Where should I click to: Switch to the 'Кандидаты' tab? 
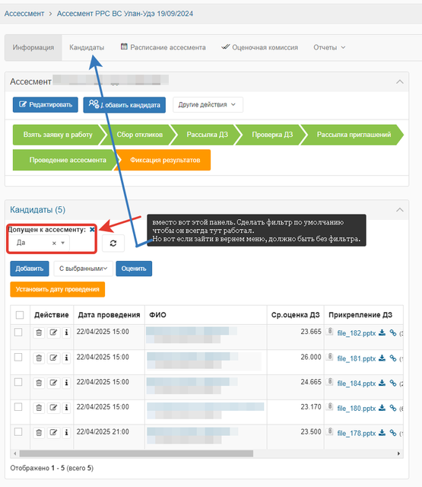click(x=87, y=47)
